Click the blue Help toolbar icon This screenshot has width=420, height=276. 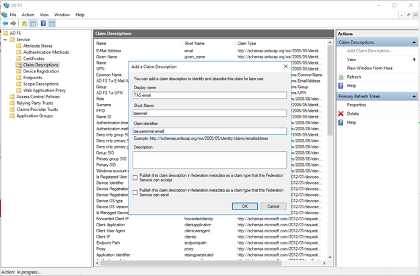pos(43,24)
